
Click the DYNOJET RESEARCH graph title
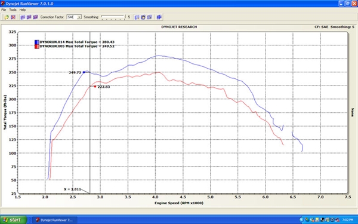point(179,27)
